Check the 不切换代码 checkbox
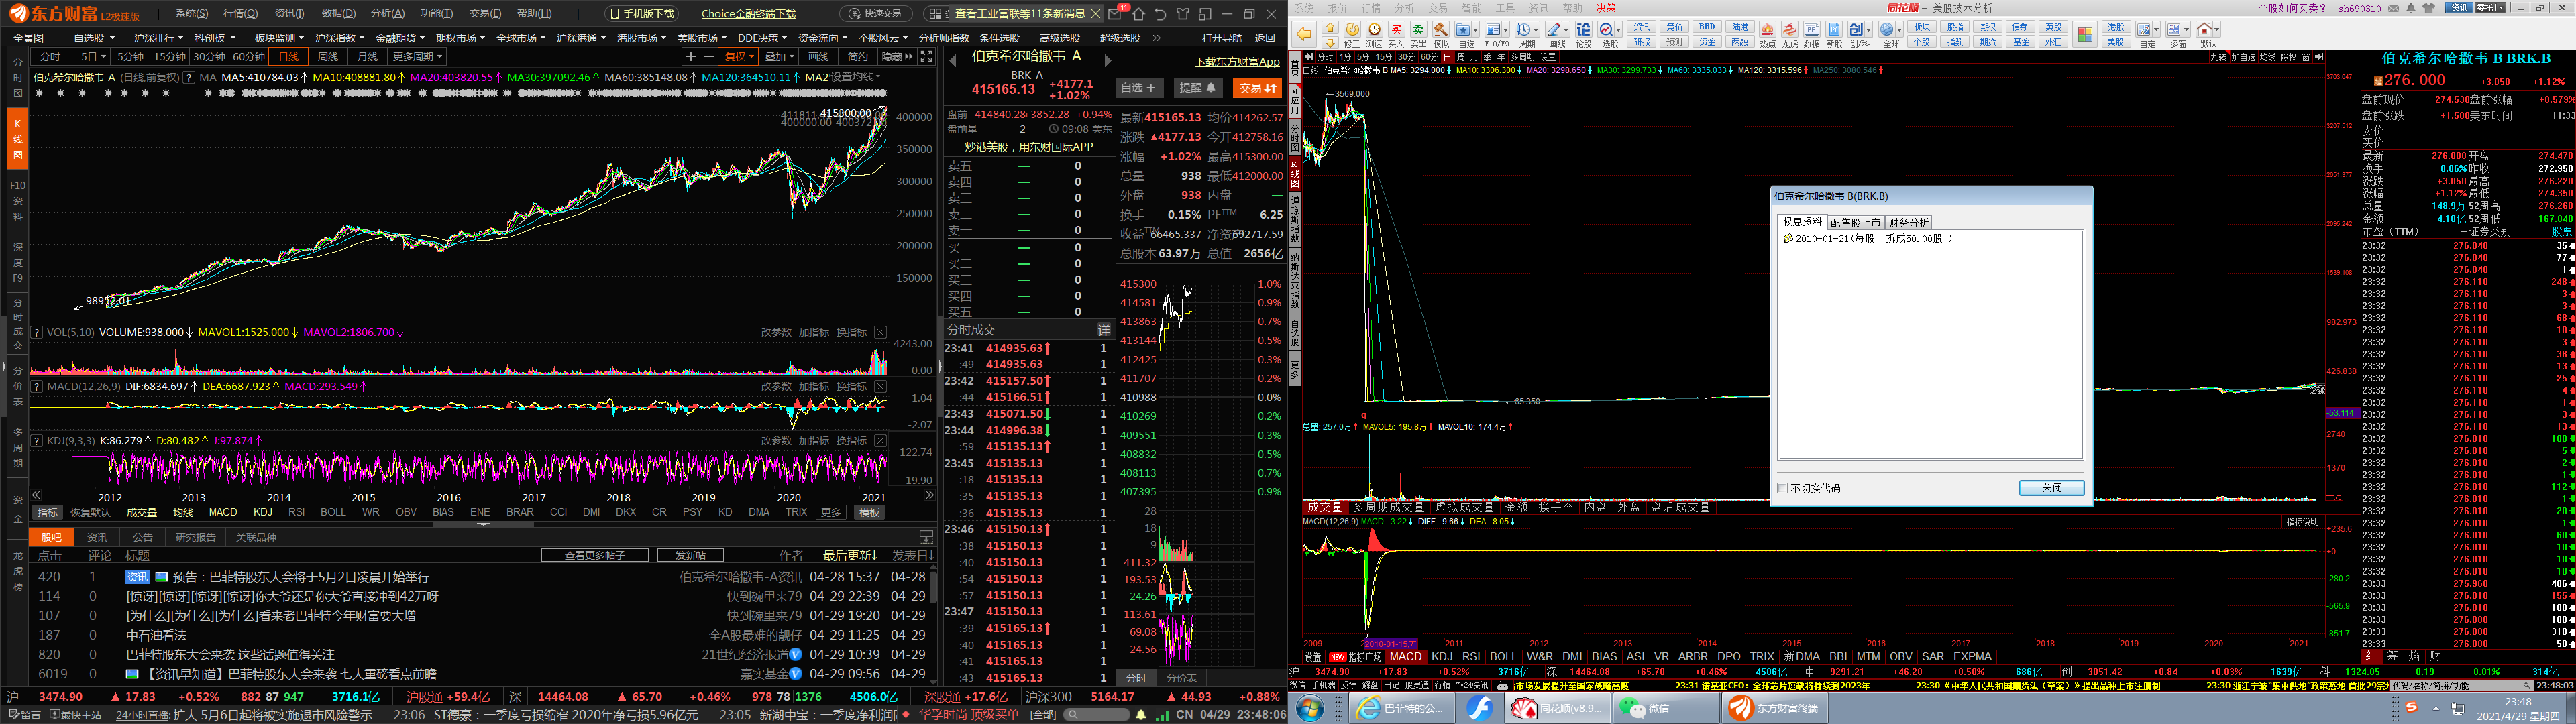The image size is (2576, 724). pyautogui.click(x=1783, y=488)
